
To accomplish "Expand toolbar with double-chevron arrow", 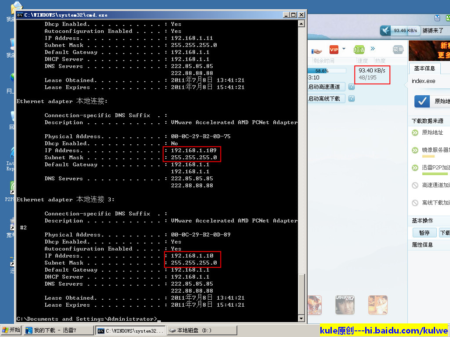I will tap(373, 49).
